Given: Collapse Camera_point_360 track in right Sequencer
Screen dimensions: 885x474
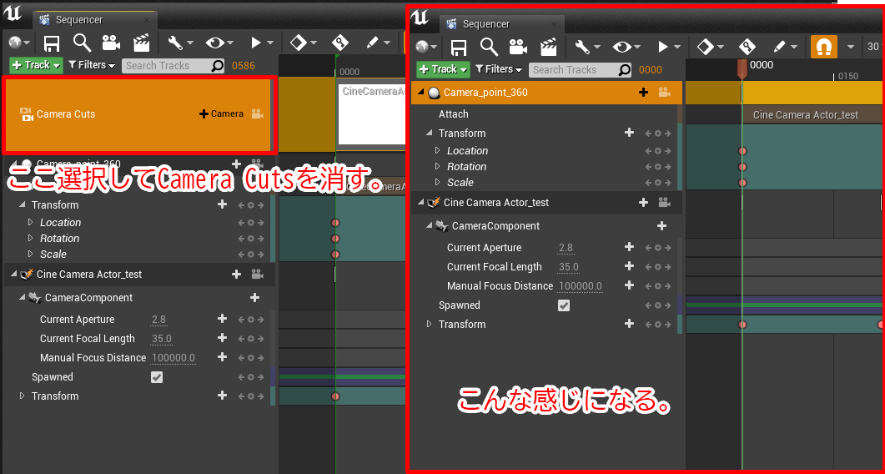Looking at the screenshot, I should click(421, 92).
